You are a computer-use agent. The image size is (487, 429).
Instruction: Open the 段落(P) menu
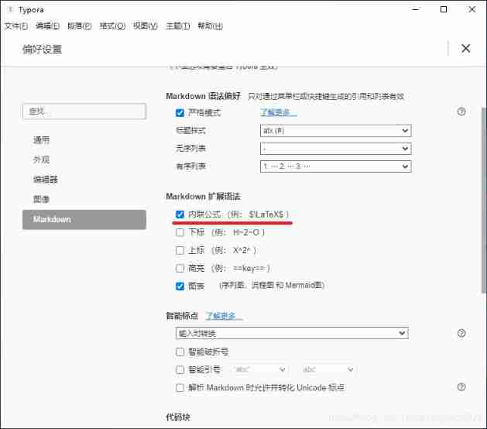click(80, 26)
